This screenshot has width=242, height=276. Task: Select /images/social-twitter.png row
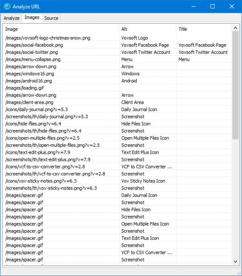click(117, 52)
